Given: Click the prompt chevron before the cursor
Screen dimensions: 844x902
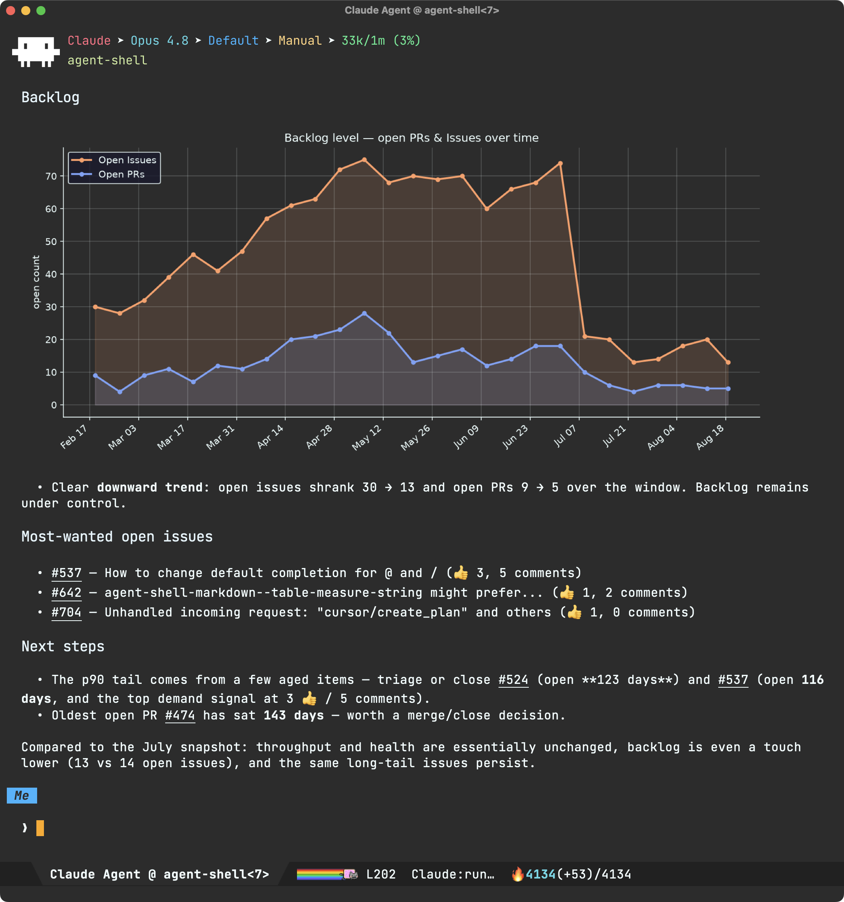Looking at the screenshot, I should (x=25, y=827).
